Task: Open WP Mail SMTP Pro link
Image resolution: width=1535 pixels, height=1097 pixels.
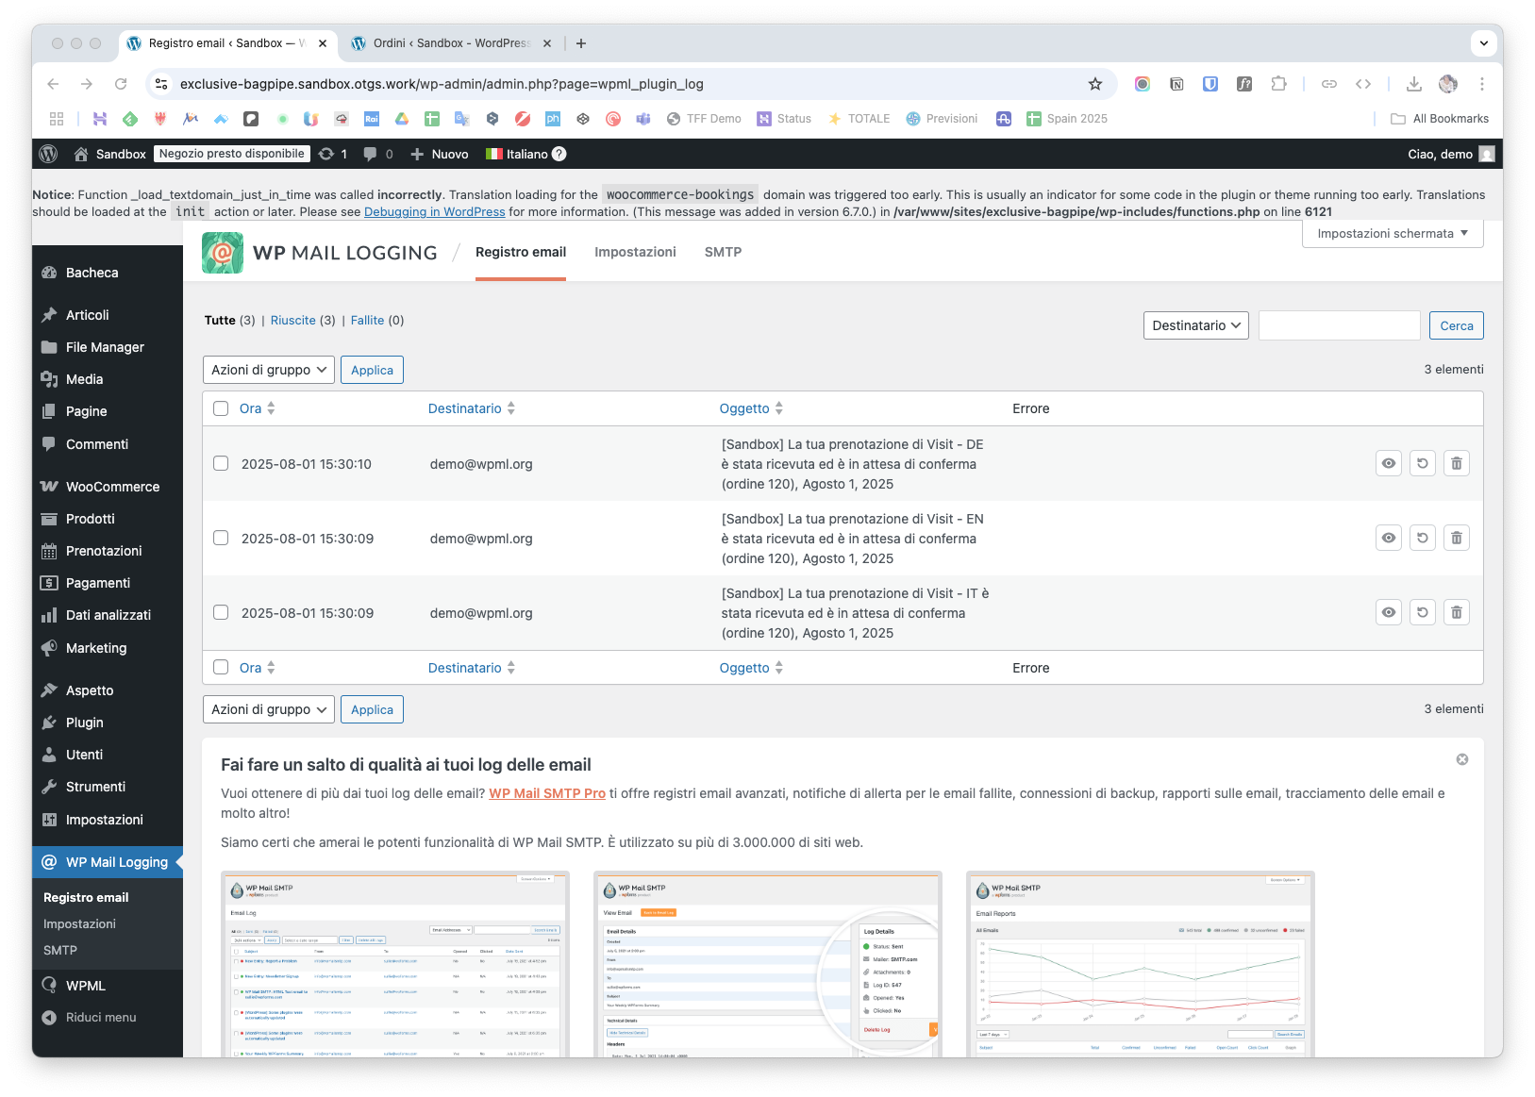Action: click(x=547, y=793)
